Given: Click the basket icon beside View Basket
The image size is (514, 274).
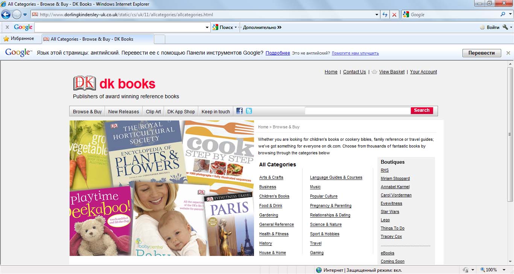Looking at the screenshot, I should (374, 72).
